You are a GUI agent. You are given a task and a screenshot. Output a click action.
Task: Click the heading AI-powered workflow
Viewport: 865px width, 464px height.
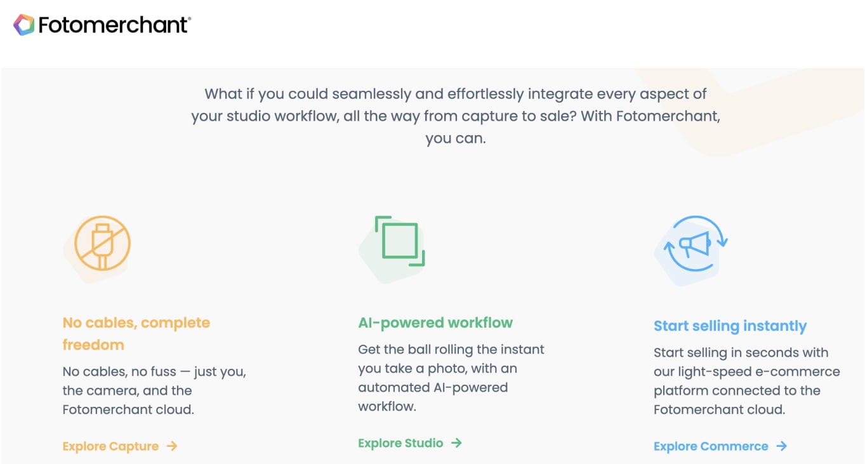coord(436,322)
